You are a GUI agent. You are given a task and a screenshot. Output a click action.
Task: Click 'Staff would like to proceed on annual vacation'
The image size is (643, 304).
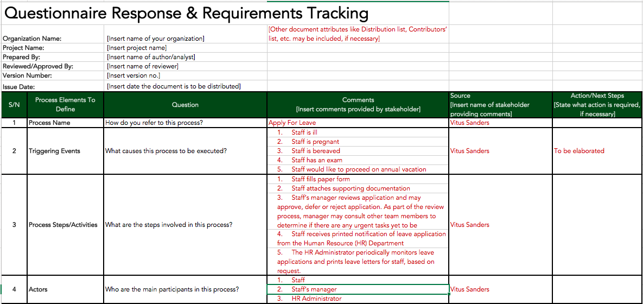point(358,169)
